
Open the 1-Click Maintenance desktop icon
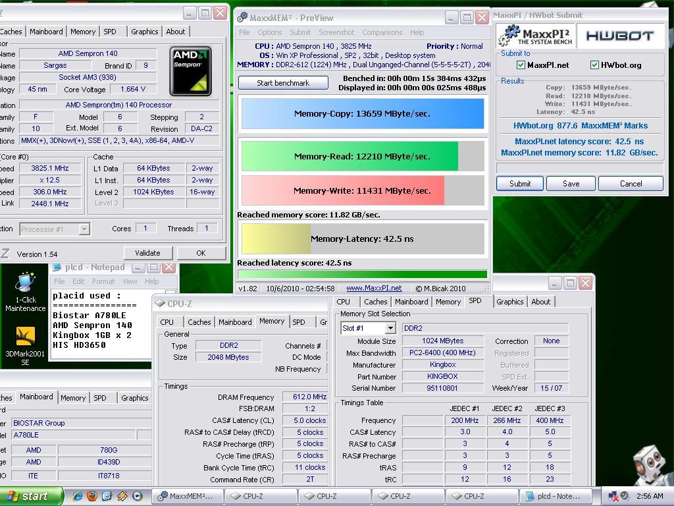pyautogui.click(x=26, y=292)
